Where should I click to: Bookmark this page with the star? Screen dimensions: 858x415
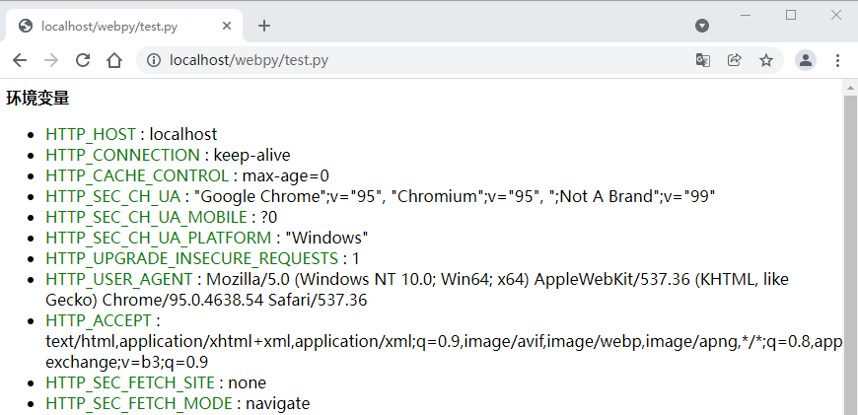tap(765, 60)
